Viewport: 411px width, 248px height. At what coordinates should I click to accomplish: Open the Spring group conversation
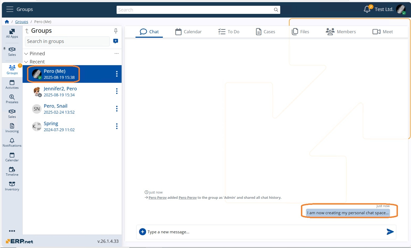[72, 126]
